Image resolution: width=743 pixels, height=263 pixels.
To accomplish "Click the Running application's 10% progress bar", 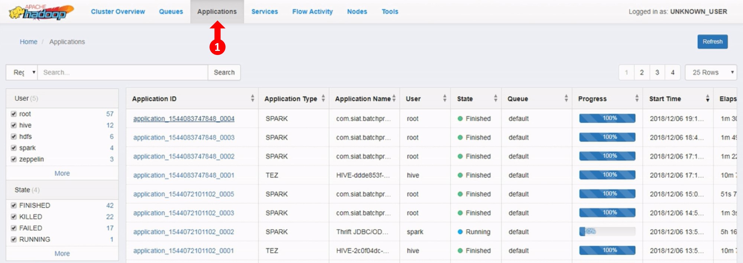I will point(607,232).
